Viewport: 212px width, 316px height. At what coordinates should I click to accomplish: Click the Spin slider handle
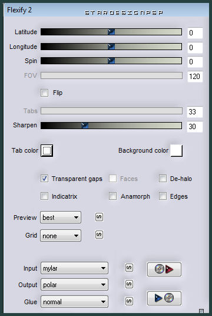coord(111,61)
